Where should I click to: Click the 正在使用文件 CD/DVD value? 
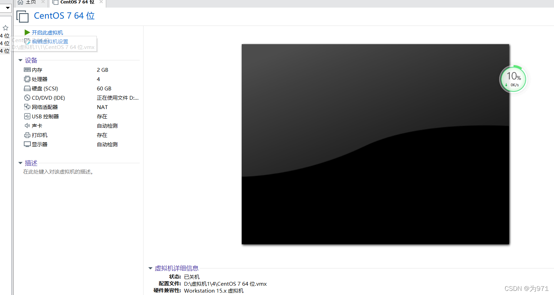[118, 98]
